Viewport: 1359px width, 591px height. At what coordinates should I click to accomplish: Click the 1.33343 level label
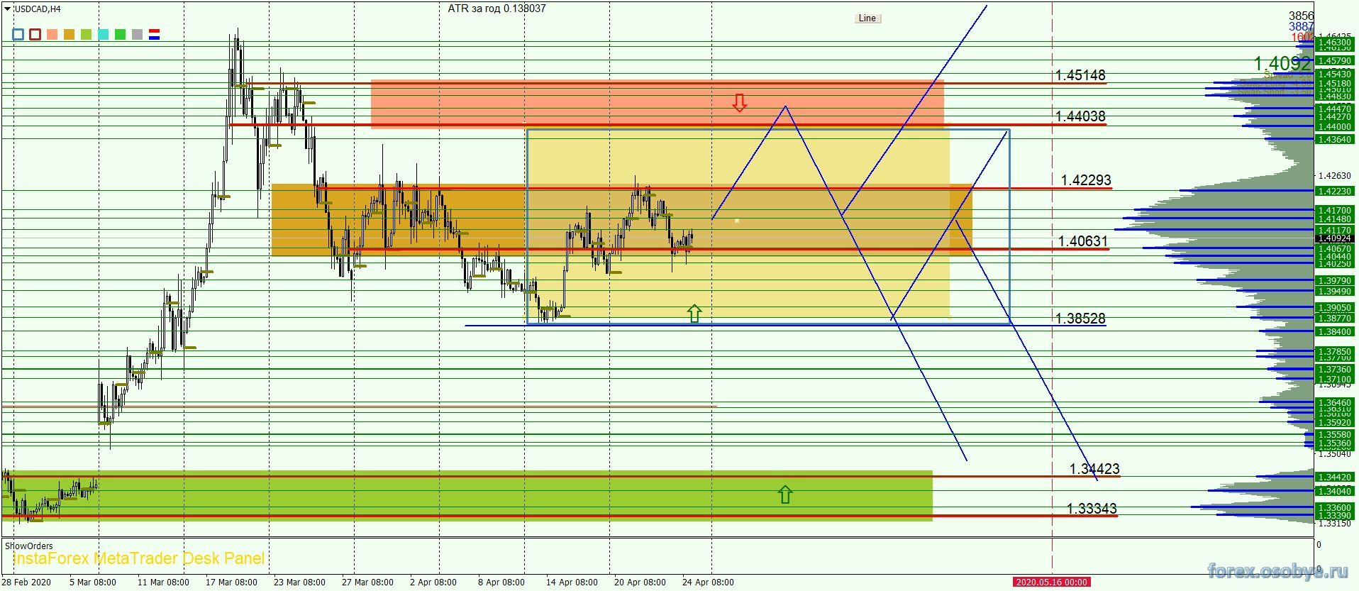click(1092, 509)
